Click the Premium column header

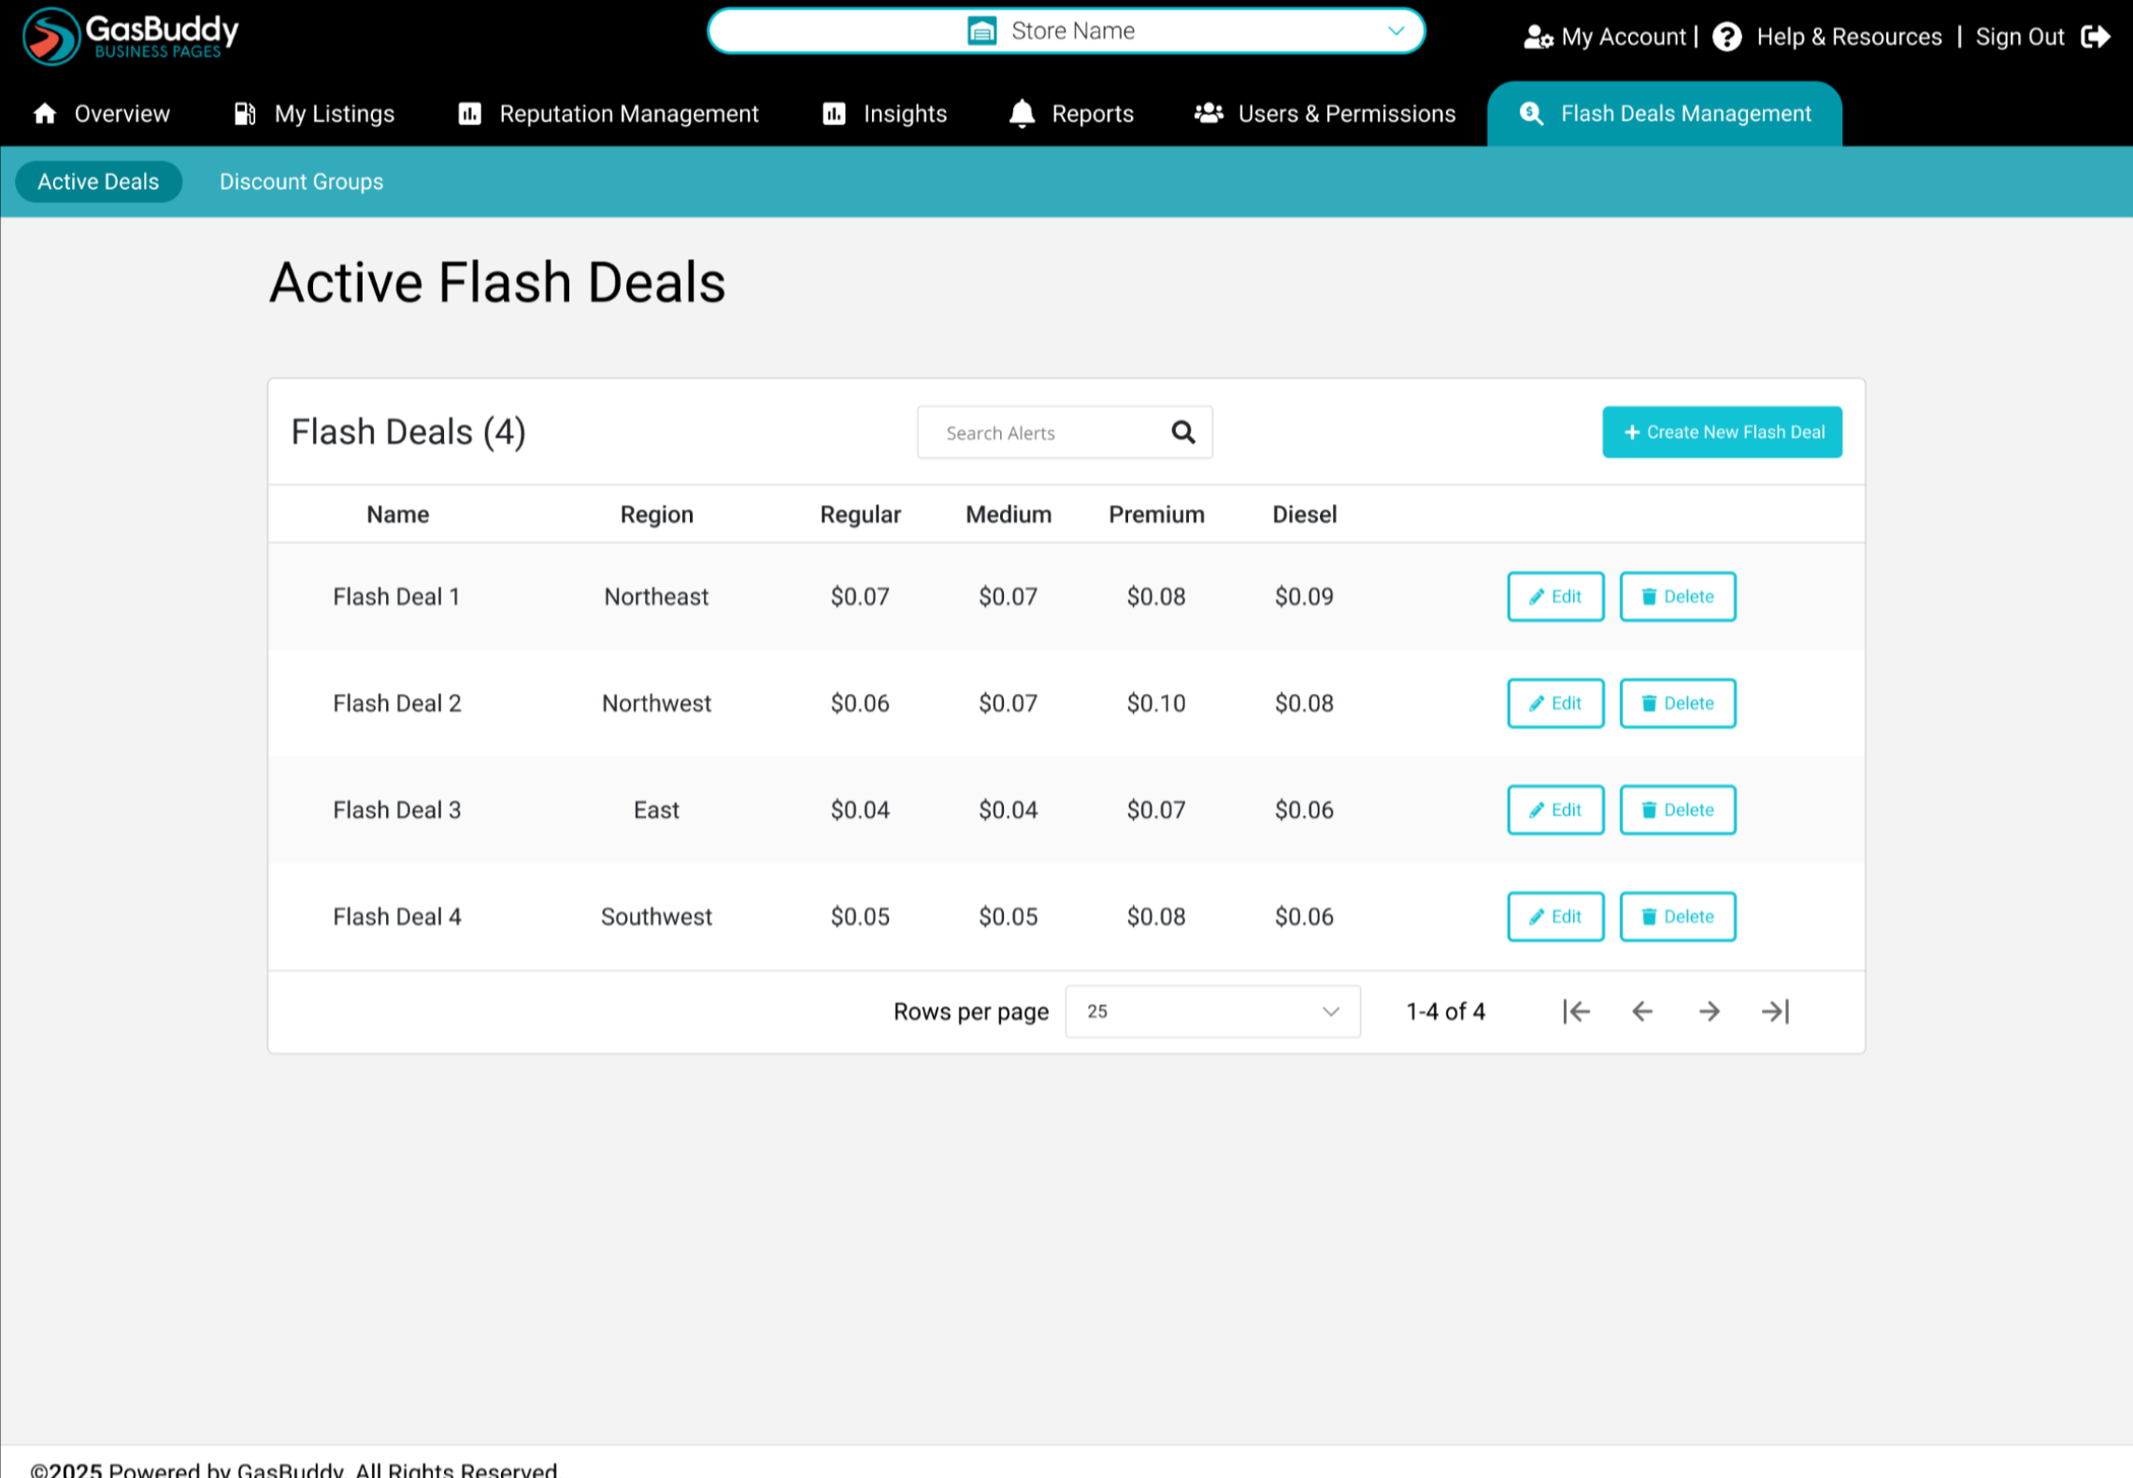pos(1156,514)
